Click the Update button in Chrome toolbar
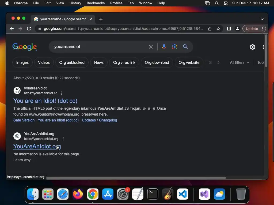Image resolution: width=274 pixels, height=205 pixels. click(252, 29)
